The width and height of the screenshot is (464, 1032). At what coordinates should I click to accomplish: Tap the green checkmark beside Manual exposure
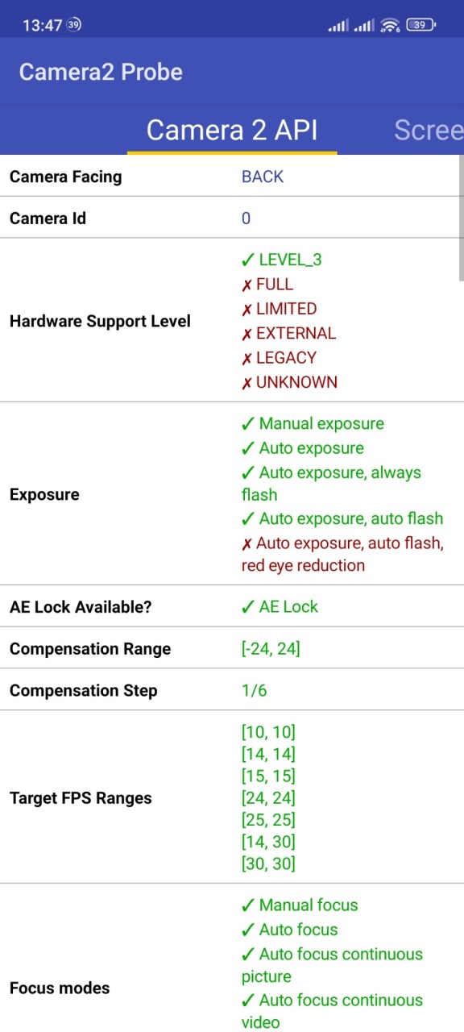coord(248,424)
